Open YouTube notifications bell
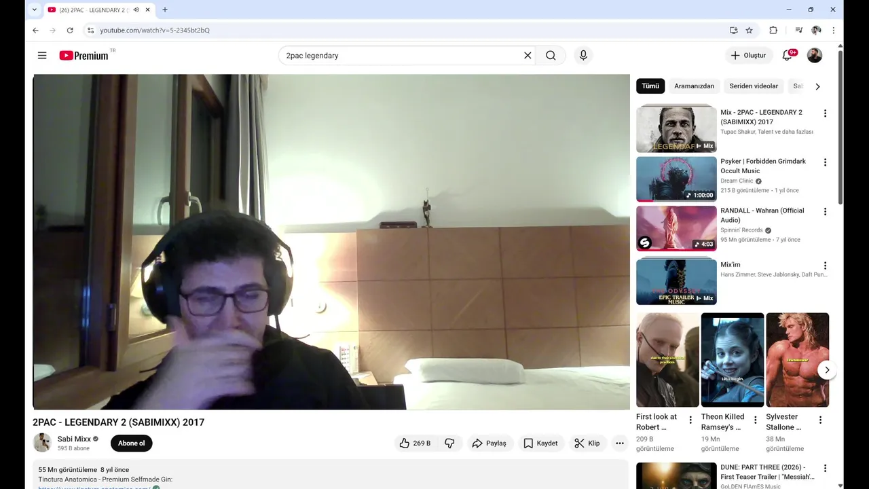This screenshot has width=869, height=489. [787, 56]
